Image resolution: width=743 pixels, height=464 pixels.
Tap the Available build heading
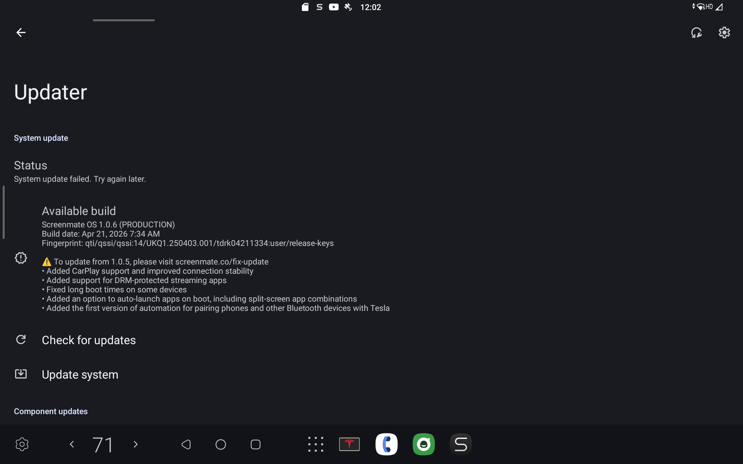tap(79, 211)
